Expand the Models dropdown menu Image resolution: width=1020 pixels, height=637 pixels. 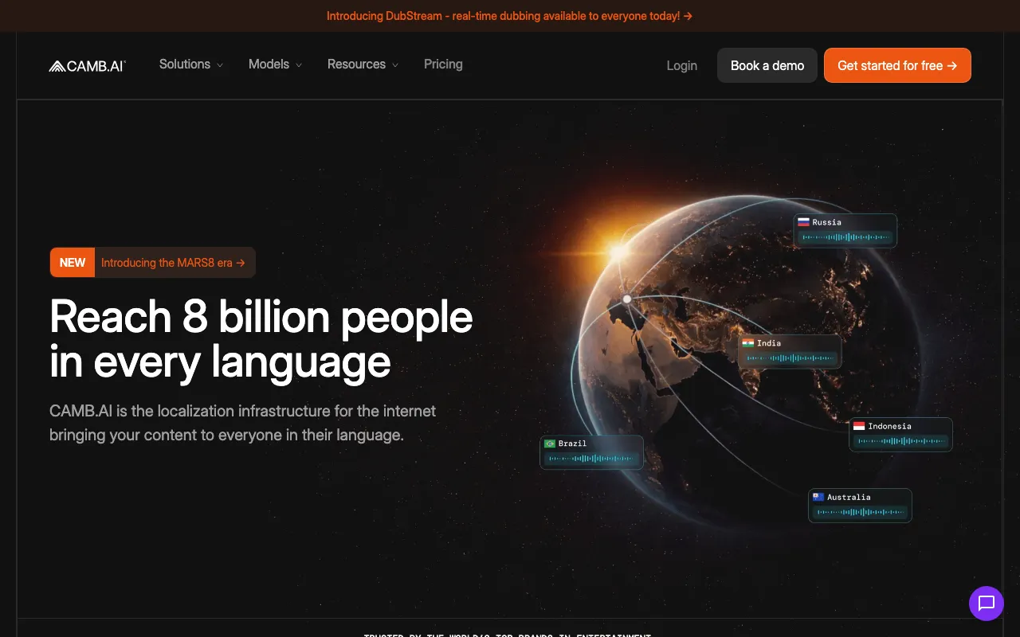276,64
